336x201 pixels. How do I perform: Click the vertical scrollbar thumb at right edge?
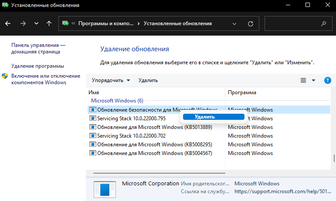[334, 158]
